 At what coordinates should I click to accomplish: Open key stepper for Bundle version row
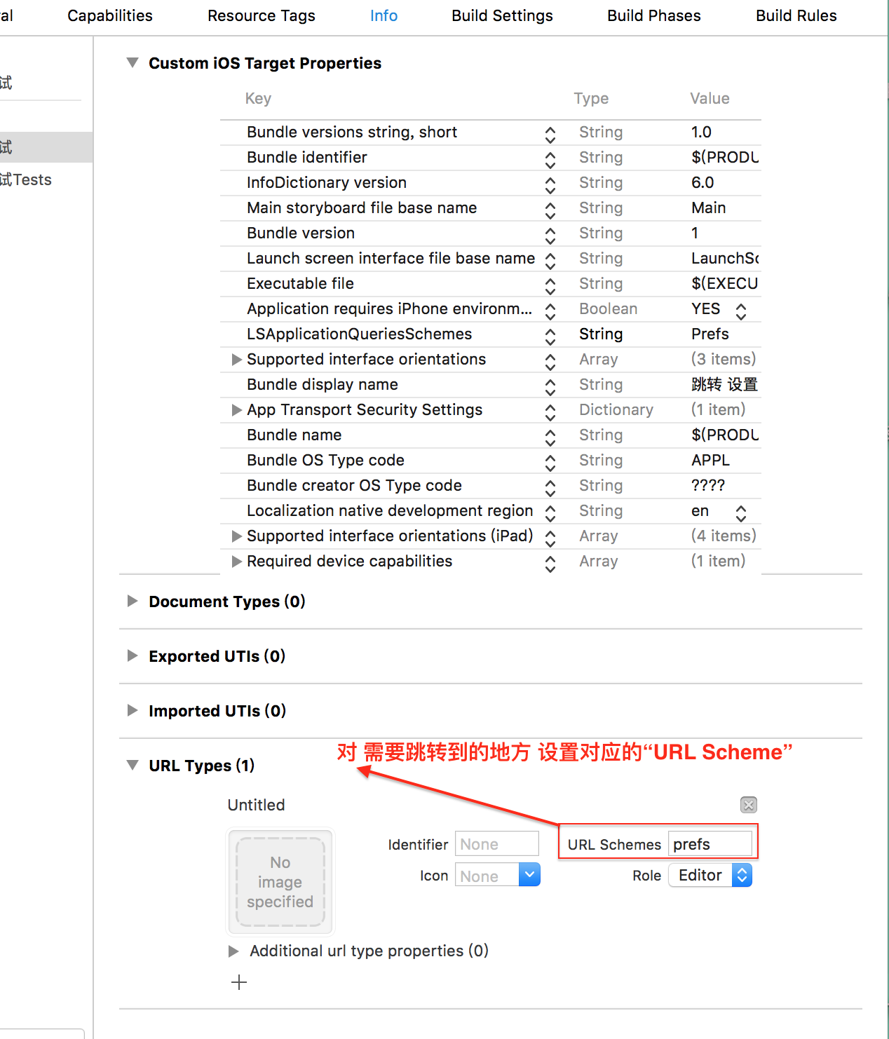550,236
